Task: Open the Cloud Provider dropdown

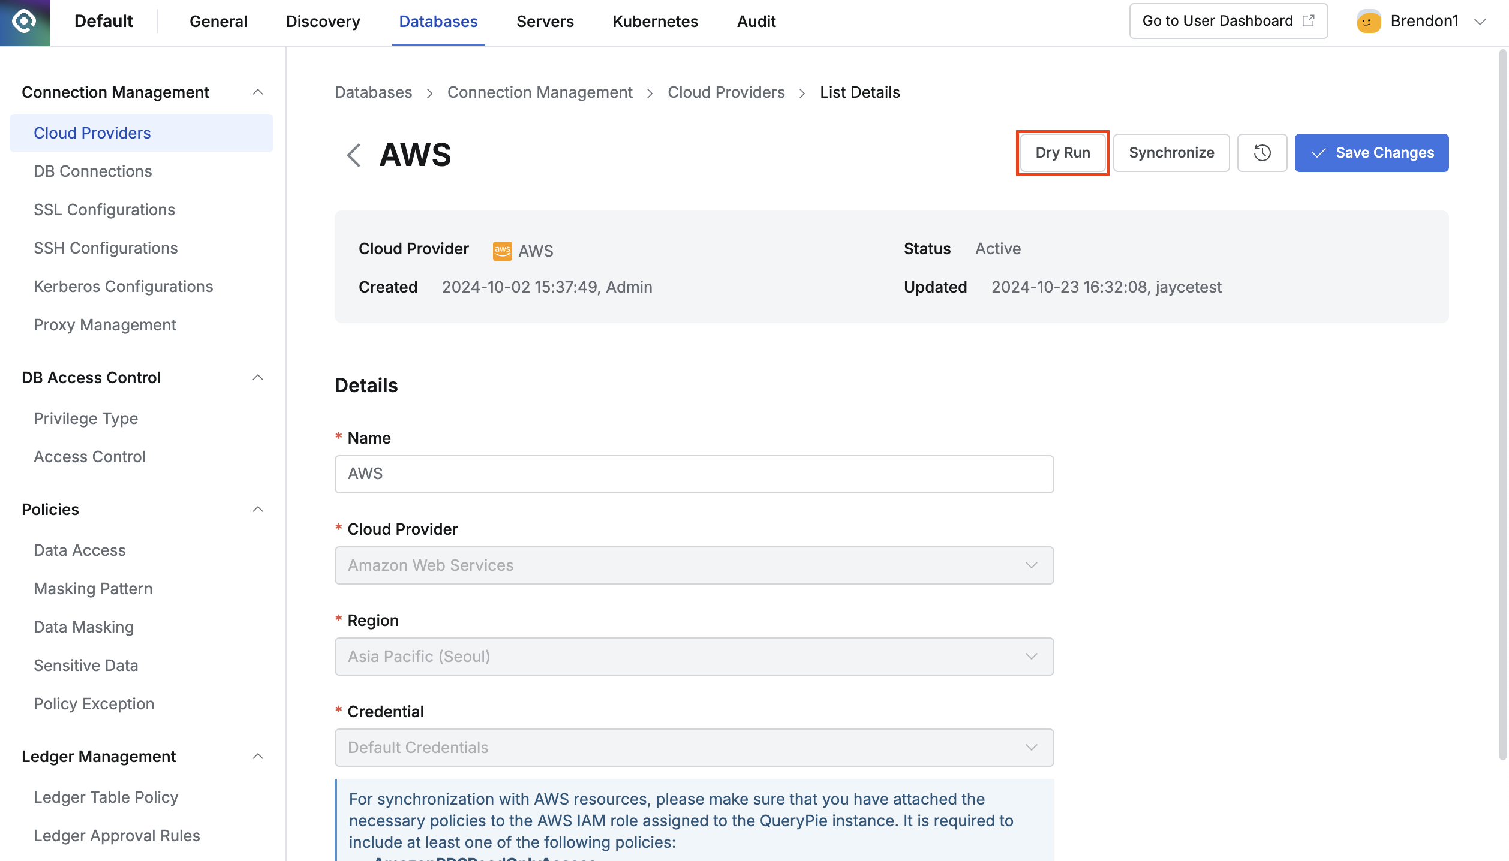Action: click(x=694, y=565)
